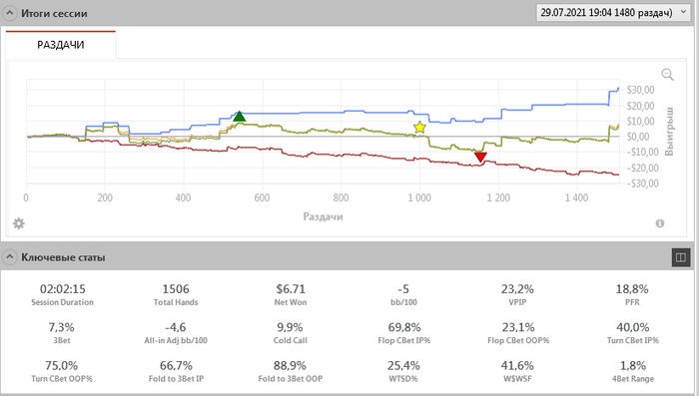Click the Net Won $6.71 stat
699x396 pixels.
(291, 295)
